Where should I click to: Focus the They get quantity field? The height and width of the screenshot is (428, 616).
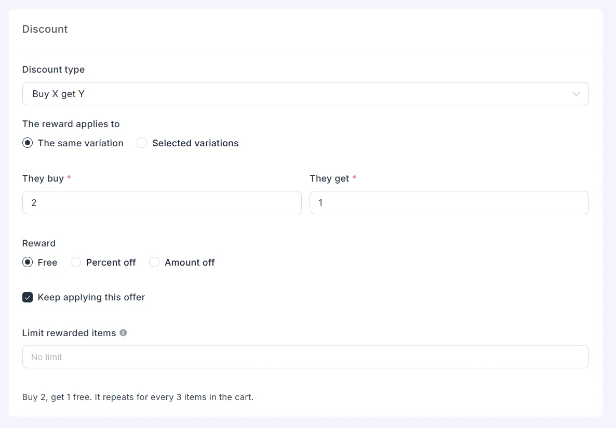(x=449, y=202)
